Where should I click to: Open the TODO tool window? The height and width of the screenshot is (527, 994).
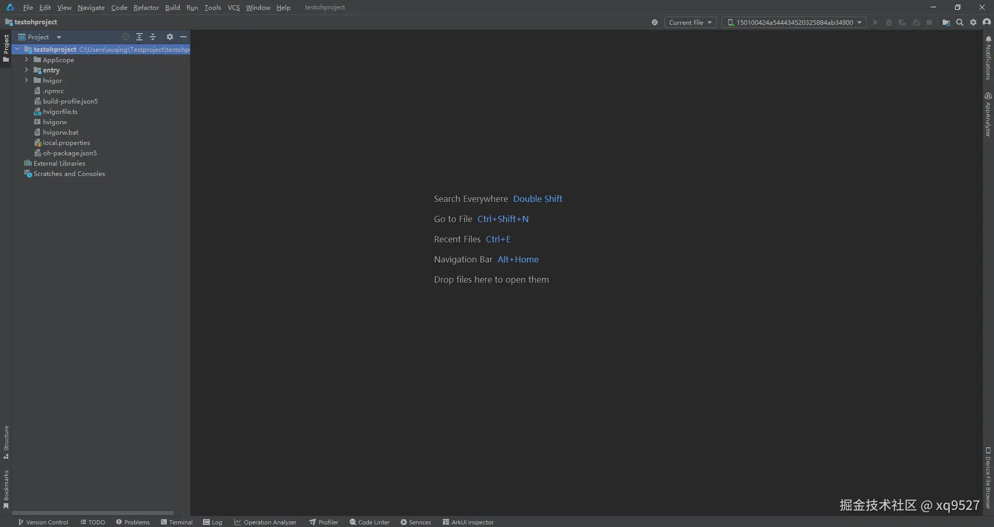[93, 522]
